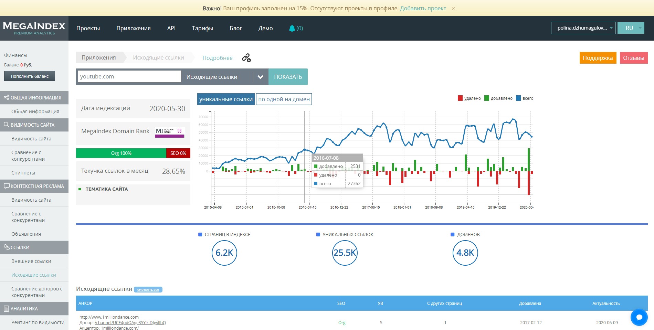
Task: Open the chat bubble widget
Action: (639, 317)
